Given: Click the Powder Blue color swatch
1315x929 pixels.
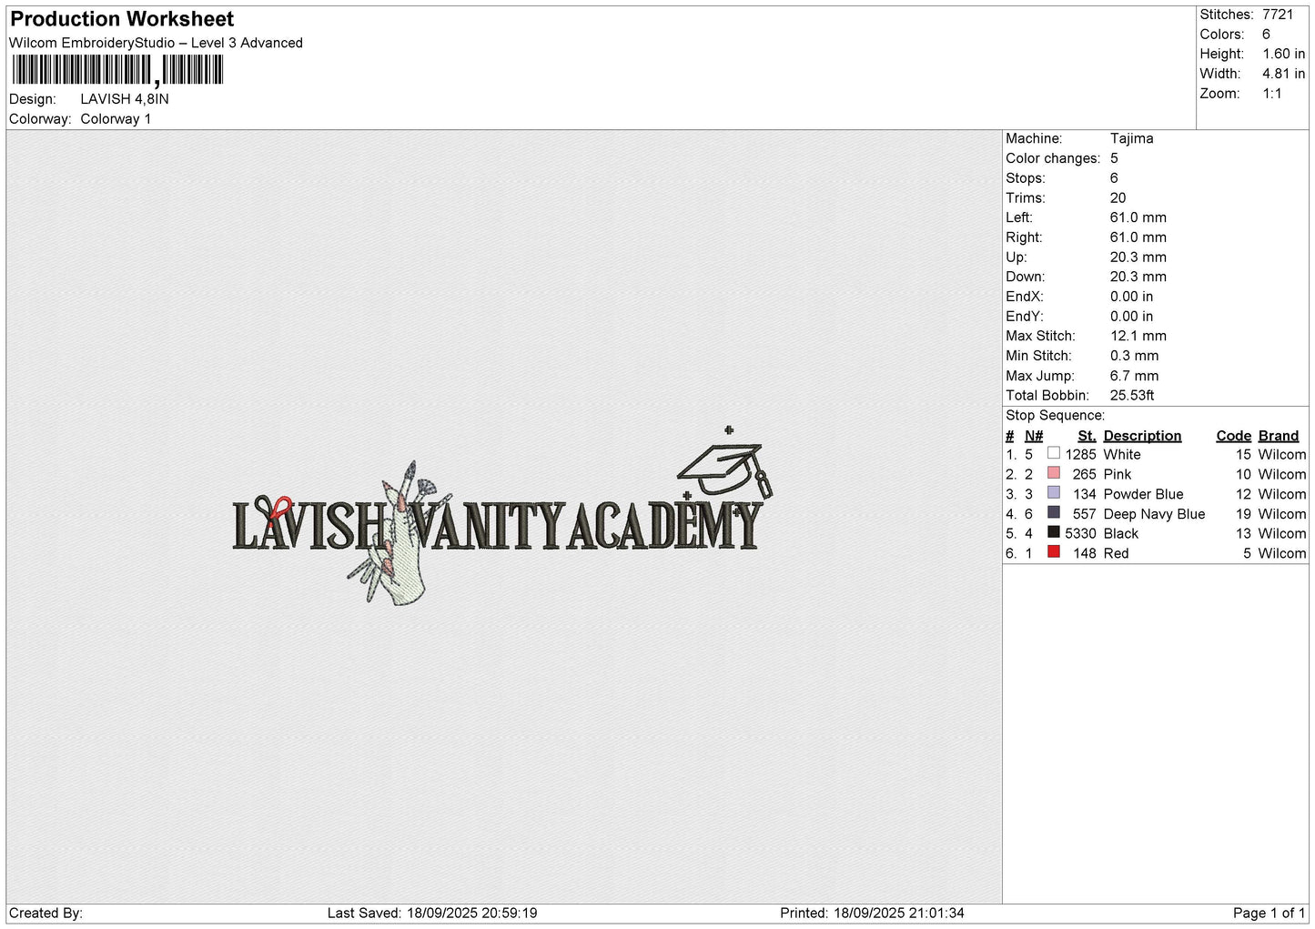Looking at the screenshot, I should tap(1053, 493).
